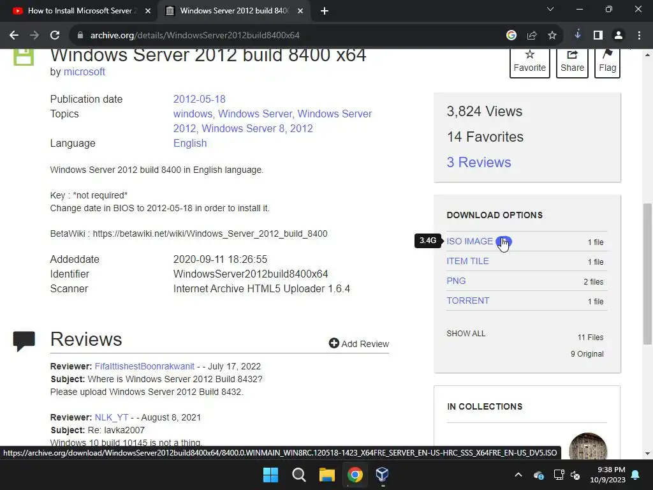Screen dimensions: 653x490
Task: Open the 11 Files link
Action: (590, 337)
